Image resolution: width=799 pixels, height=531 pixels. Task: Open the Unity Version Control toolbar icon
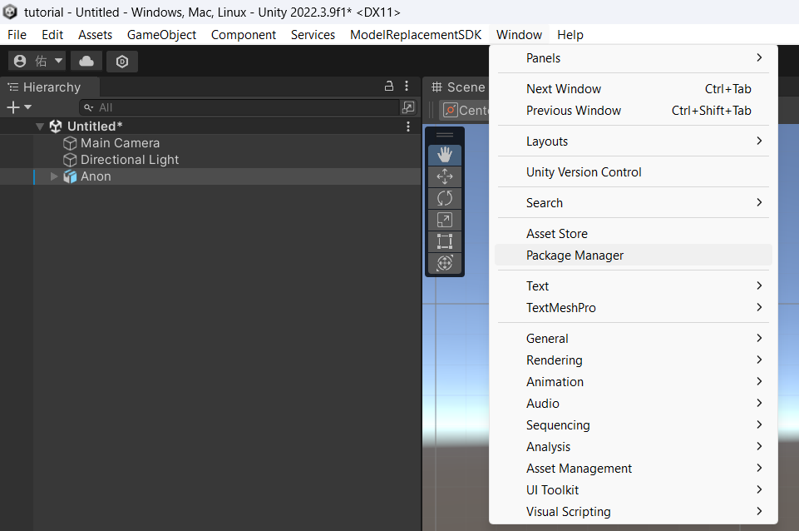(x=122, y=61)
